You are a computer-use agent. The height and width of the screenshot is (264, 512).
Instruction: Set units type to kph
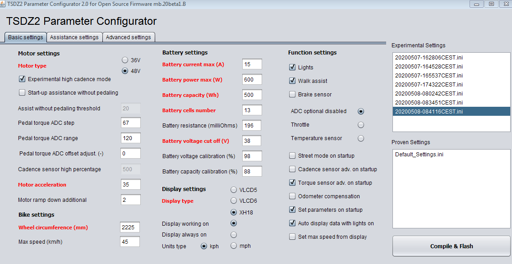tap(204, 246)
